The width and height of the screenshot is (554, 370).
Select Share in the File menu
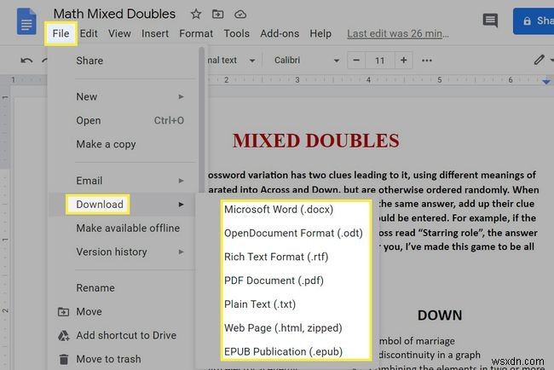(122, 61)
